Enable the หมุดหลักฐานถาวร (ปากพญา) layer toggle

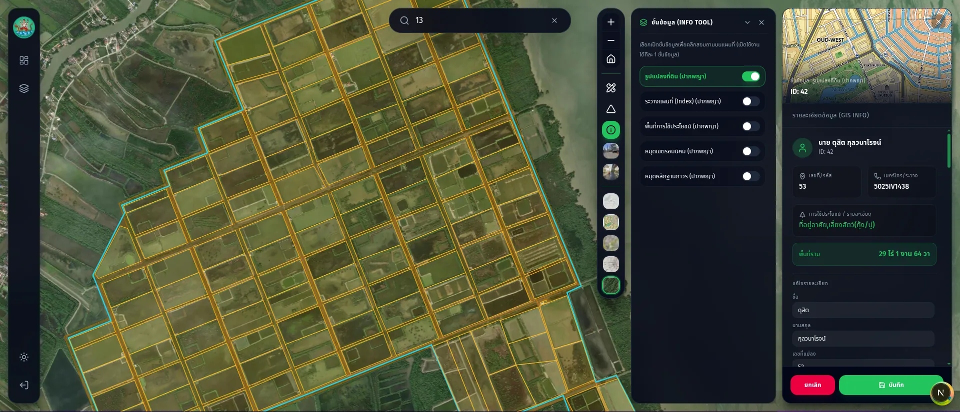tap(751, 176)
